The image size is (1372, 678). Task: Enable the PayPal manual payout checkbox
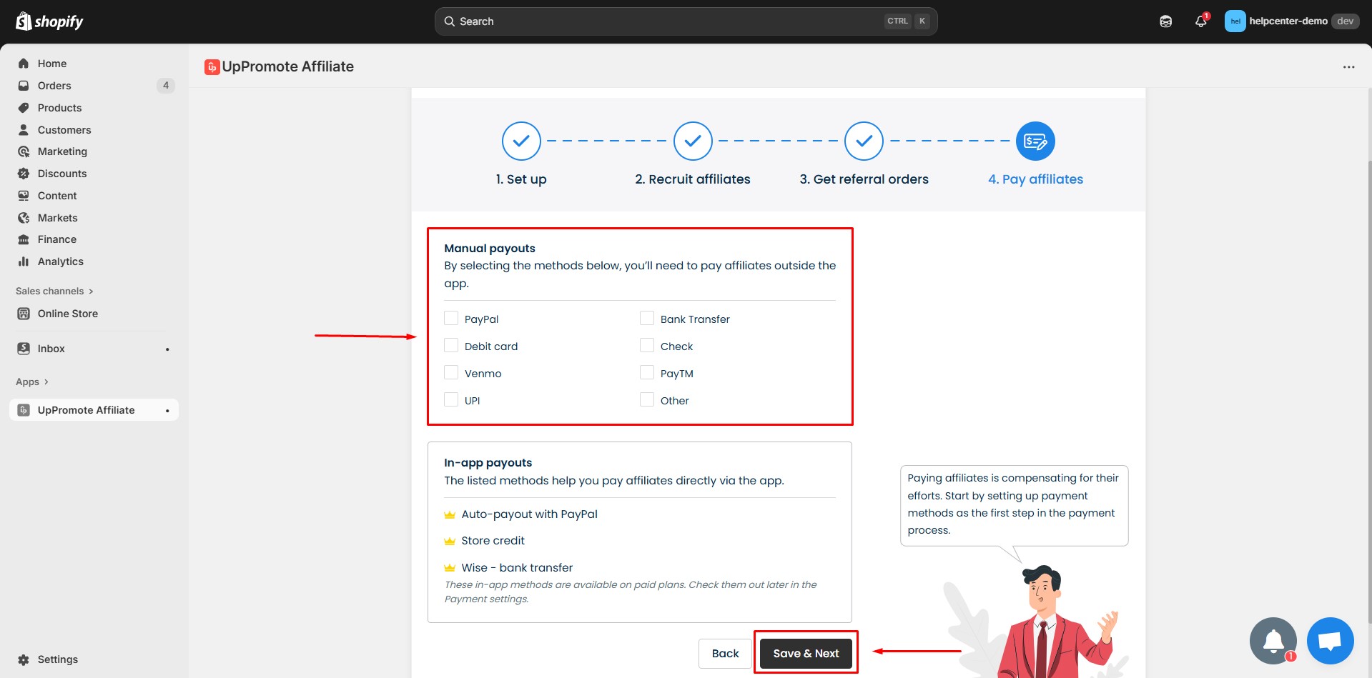coord(451,319)
